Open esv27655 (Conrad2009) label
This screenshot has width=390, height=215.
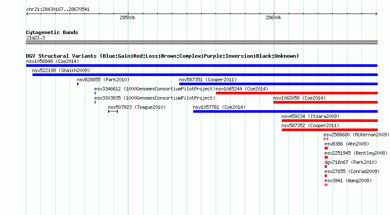[352, 171]
